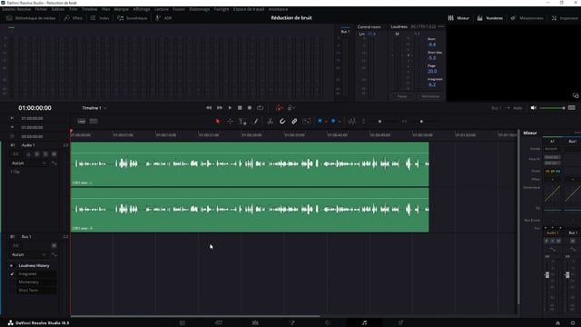Open the Espace de travail menu
The height and width of the screenshot is (327, 581).
249,9
